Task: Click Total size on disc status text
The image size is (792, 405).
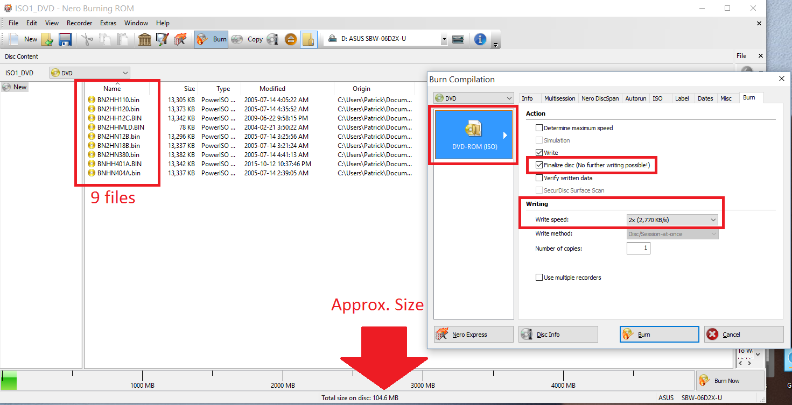Action: [360, 398]
